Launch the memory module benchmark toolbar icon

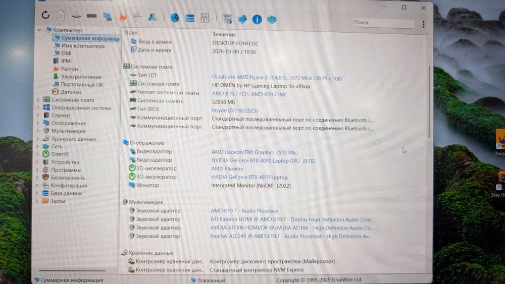pos(92,16)
